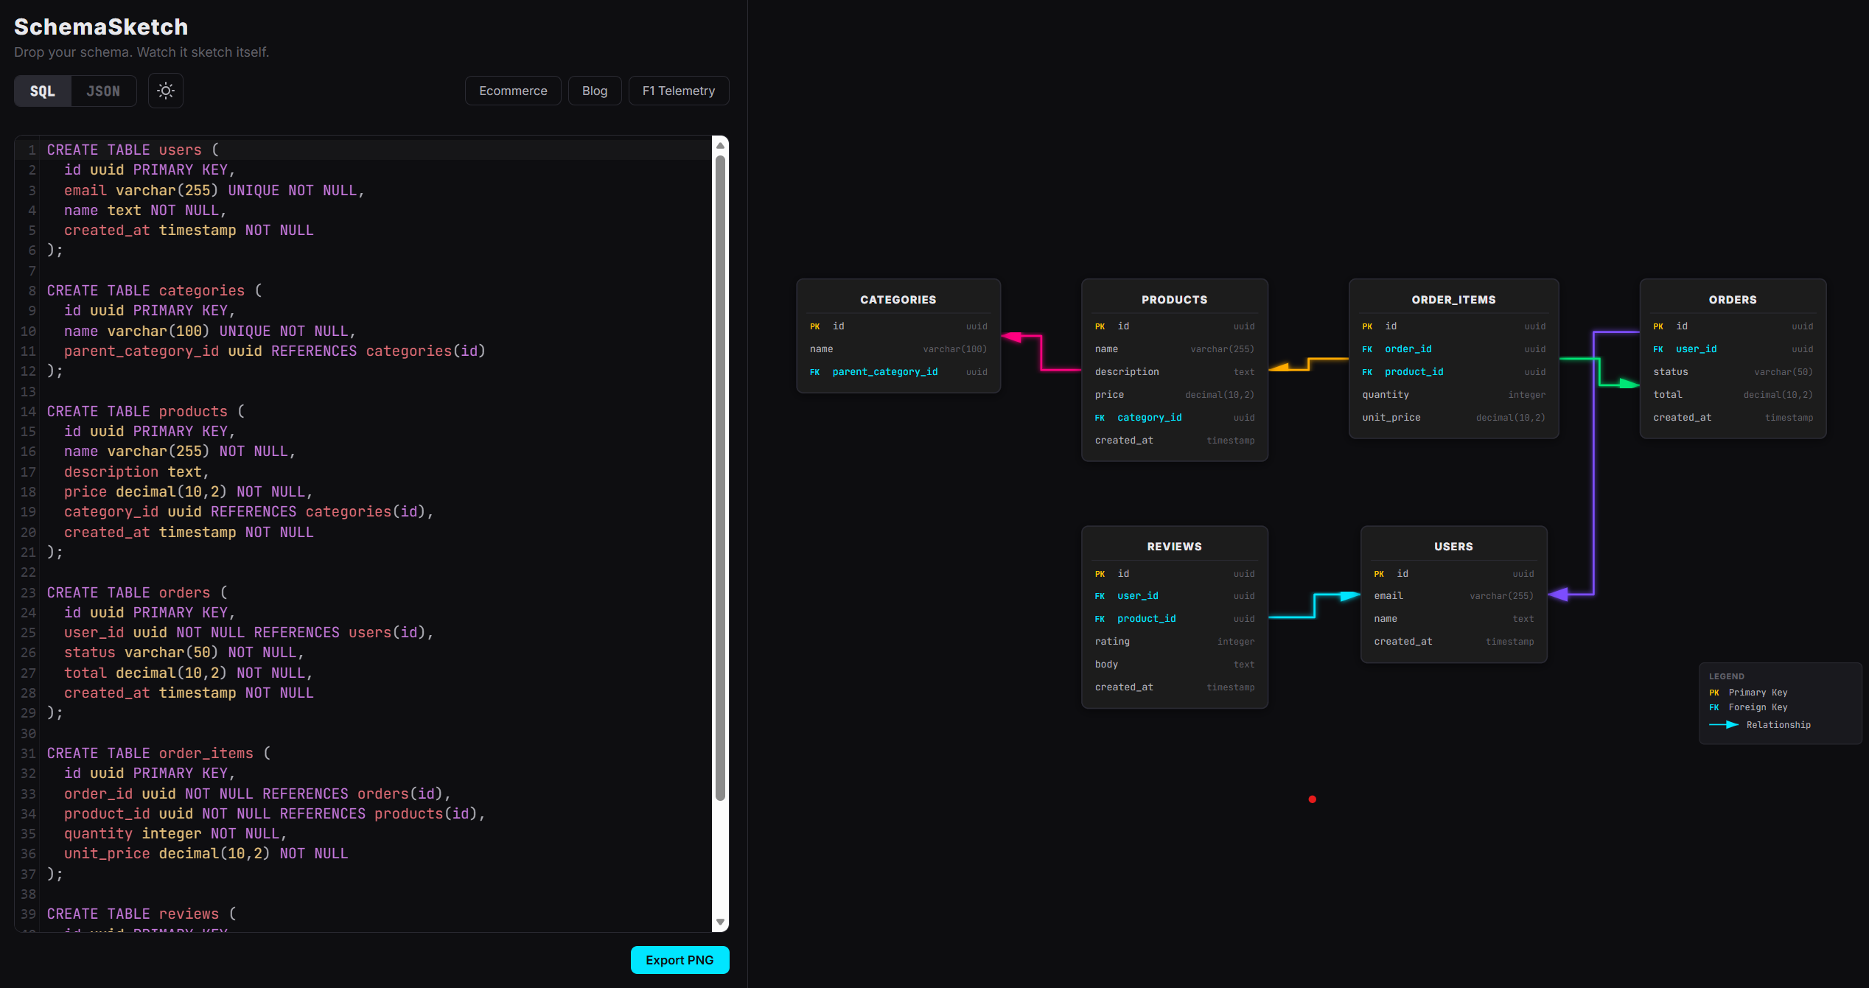
Task: Click user_id field in ORDERS table
Action: tap(1733, 349)
